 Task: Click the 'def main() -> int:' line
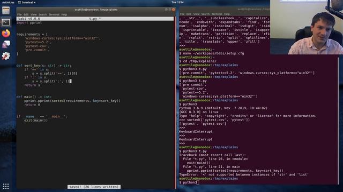pyautogui.click(x=34, y=97)
